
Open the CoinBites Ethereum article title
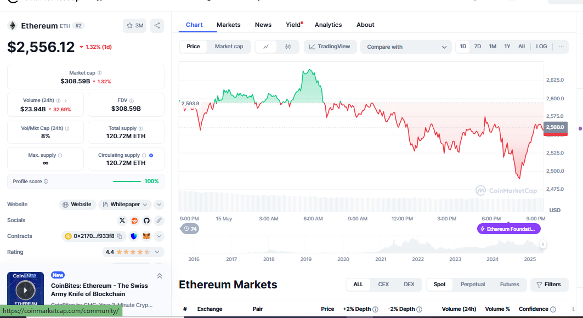(99, 290)
